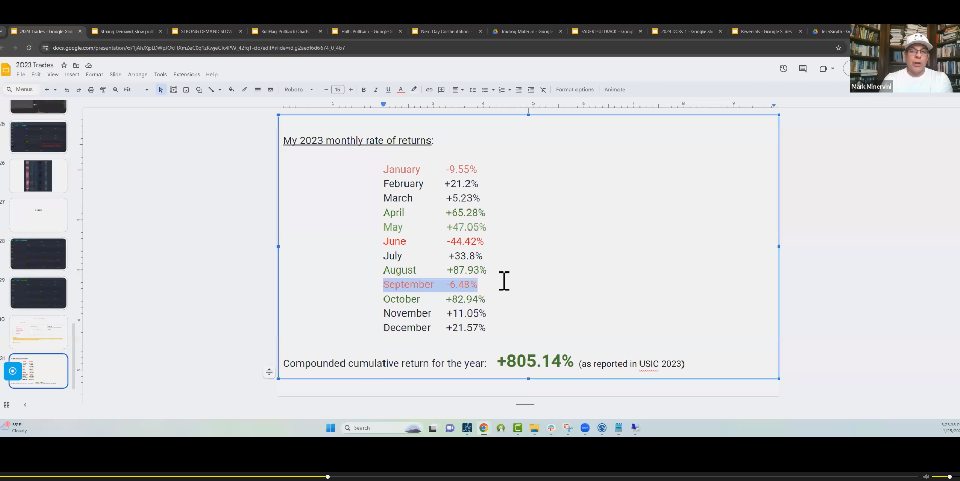Click the Clear formatting icon

point(543,90)
